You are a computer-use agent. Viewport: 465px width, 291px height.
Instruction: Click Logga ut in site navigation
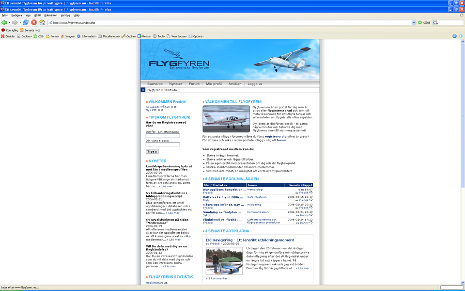pos(255,84)
